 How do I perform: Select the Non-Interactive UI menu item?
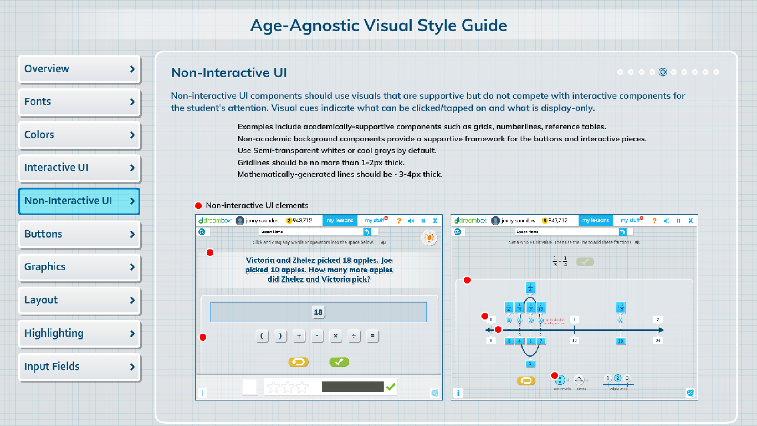[x=79, y=201]
